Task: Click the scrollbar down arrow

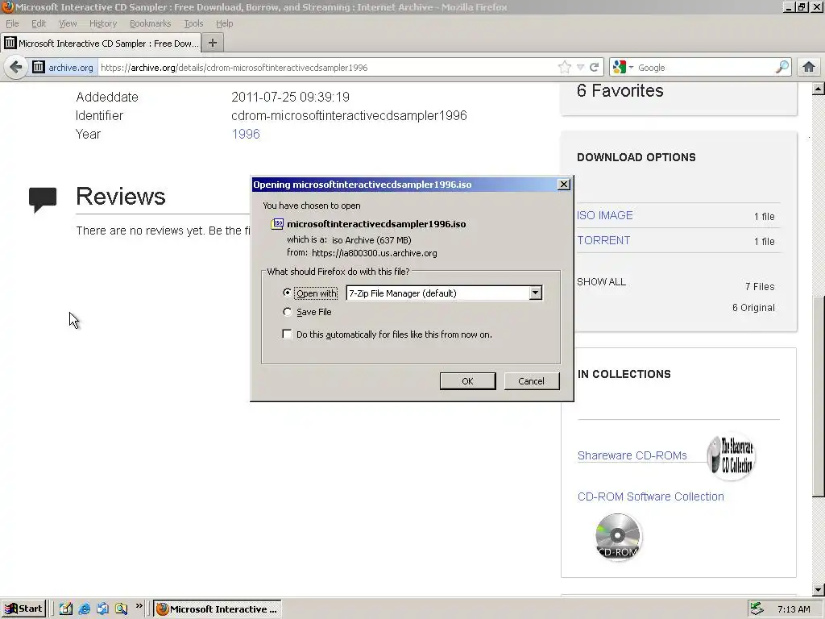Action: tap(819, 589)
